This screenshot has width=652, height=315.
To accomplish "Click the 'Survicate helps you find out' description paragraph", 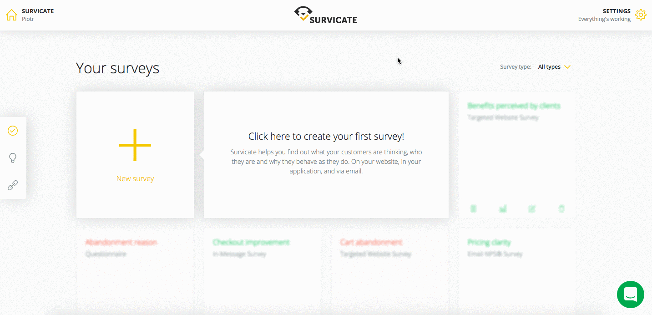I will (326, 162).
